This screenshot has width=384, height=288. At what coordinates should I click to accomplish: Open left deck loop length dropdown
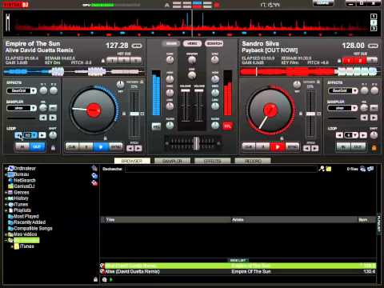34,135
